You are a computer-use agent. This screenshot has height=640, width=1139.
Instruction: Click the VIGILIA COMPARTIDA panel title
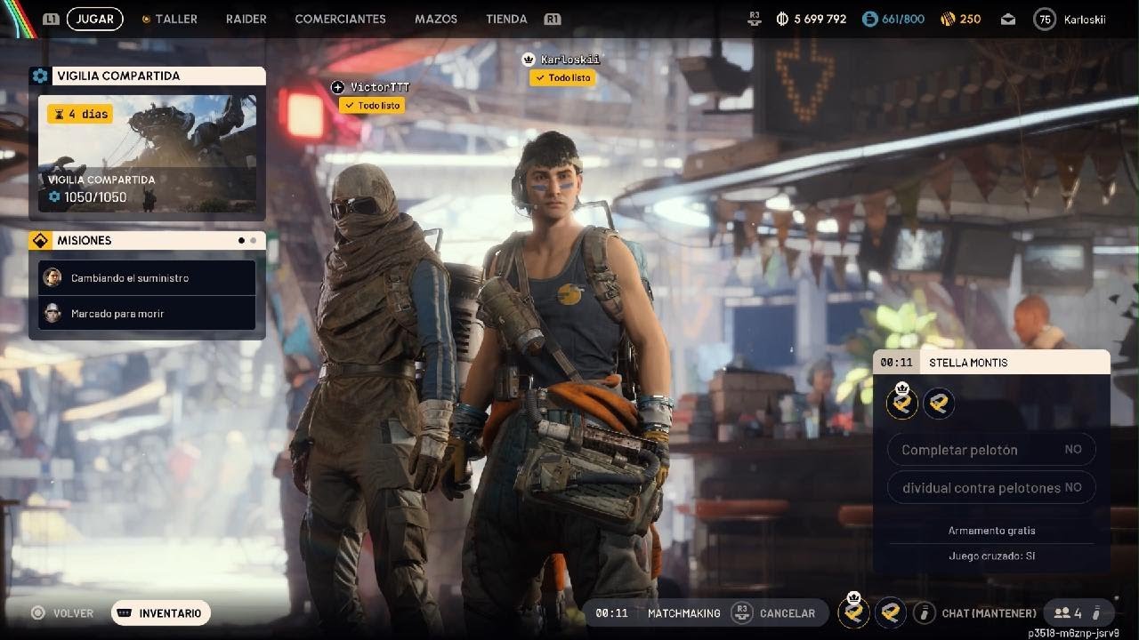[x=118, y=76]
